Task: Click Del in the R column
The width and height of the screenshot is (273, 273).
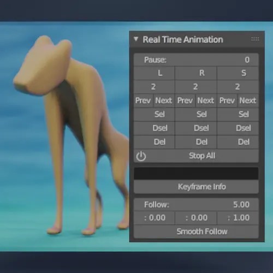Action: pos(196,142)
